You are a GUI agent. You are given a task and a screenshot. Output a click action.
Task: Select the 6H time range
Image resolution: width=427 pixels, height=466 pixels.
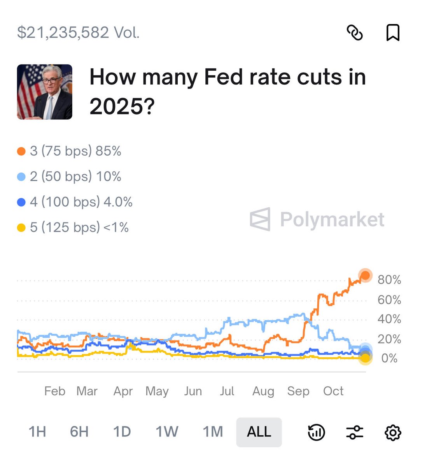(x=79, y=432)
